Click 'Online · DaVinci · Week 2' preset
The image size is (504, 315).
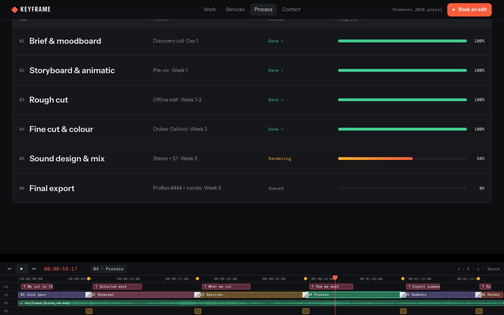180,129
